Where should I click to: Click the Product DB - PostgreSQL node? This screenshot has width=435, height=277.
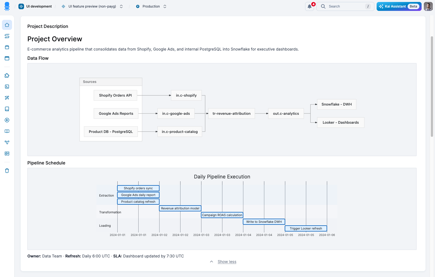pyautogui.click(x=111, y=132)
